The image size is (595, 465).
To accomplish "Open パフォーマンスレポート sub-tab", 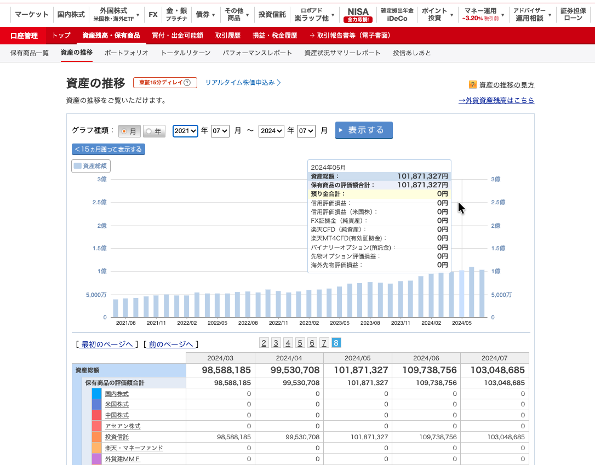I will pos(258,53).
